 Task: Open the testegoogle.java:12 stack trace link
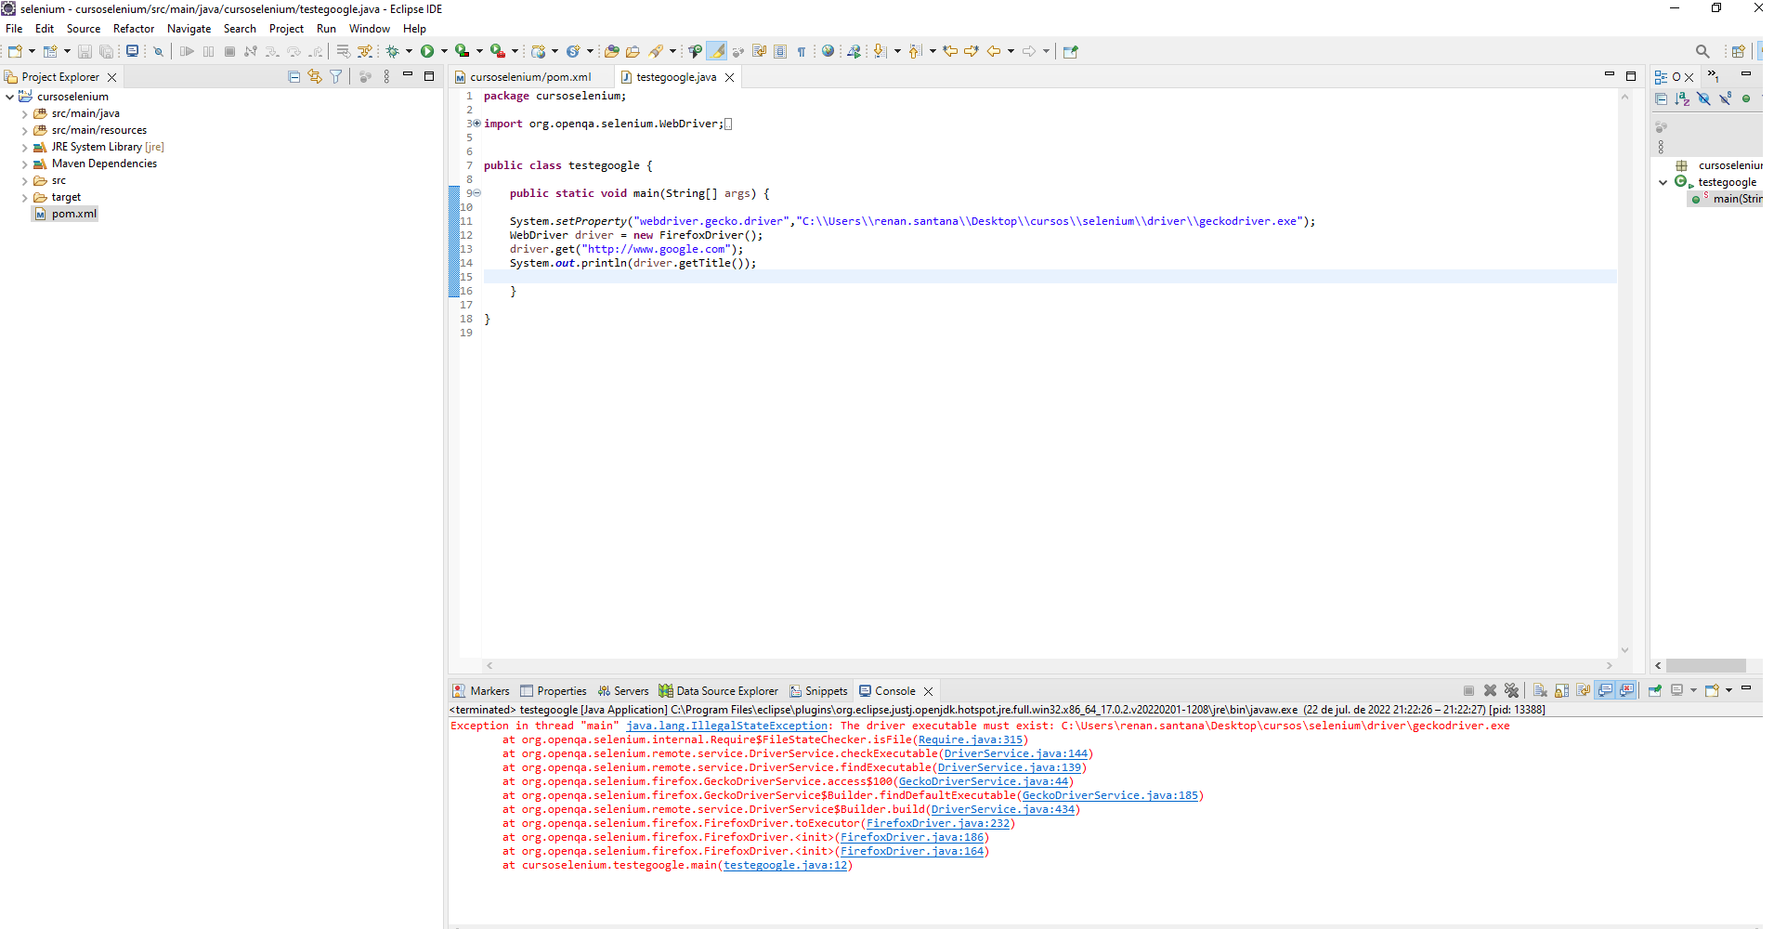click(786, 865)
